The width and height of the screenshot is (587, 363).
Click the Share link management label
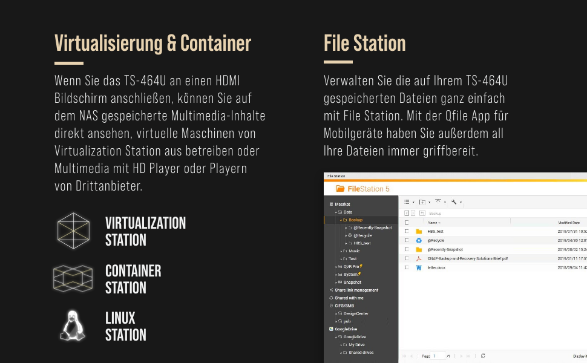tap(356, 290)
